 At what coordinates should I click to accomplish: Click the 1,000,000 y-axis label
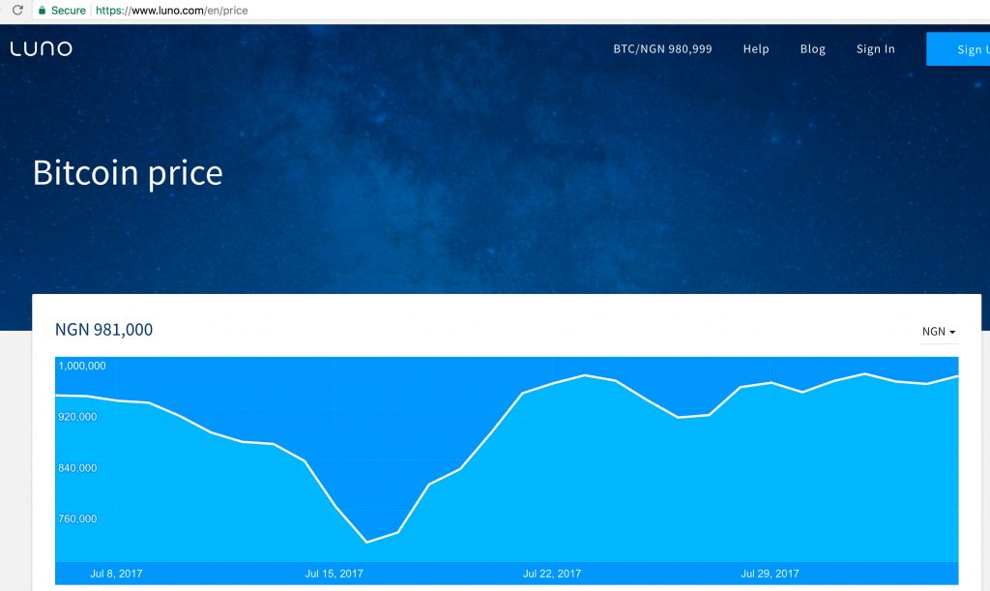(82, 366)
